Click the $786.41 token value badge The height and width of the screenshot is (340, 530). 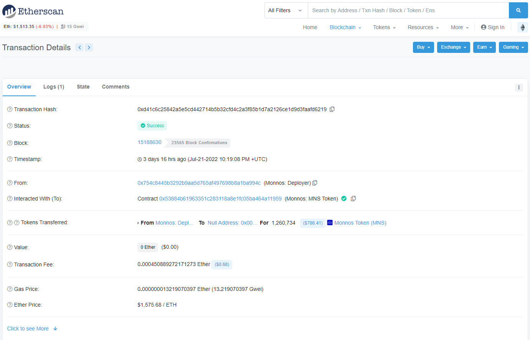[313, 223]
